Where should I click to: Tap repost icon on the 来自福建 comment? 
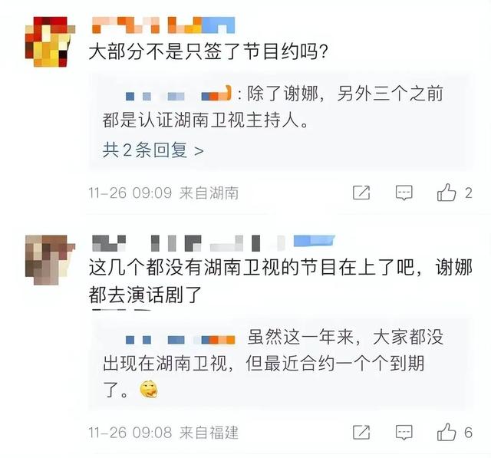coord(361,433)
